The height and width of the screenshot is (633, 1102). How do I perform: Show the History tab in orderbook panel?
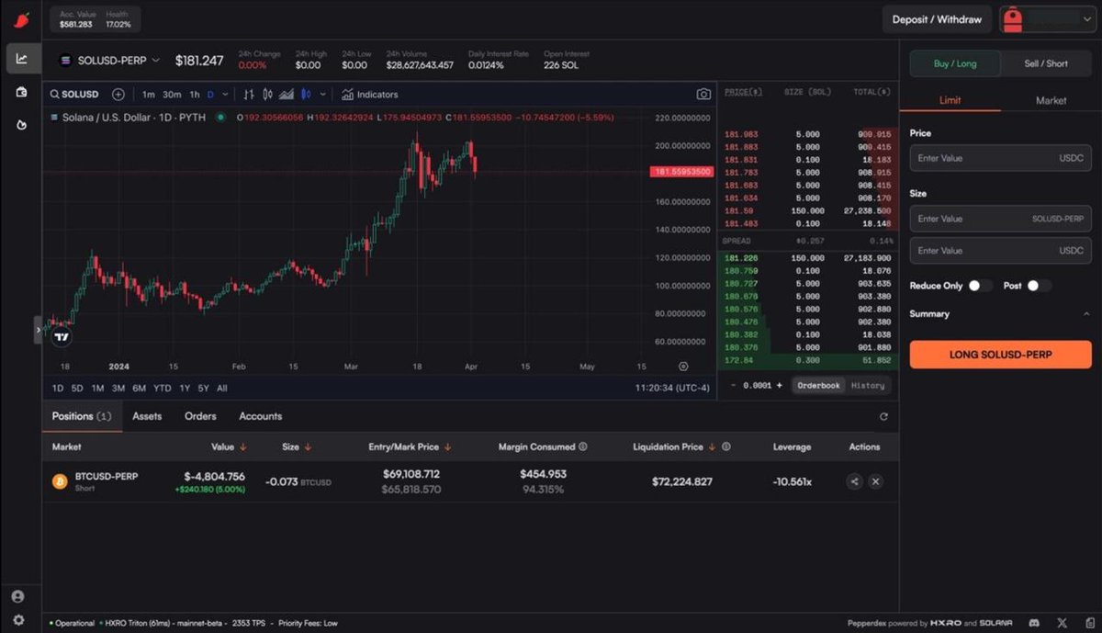[x=868, y=386]
